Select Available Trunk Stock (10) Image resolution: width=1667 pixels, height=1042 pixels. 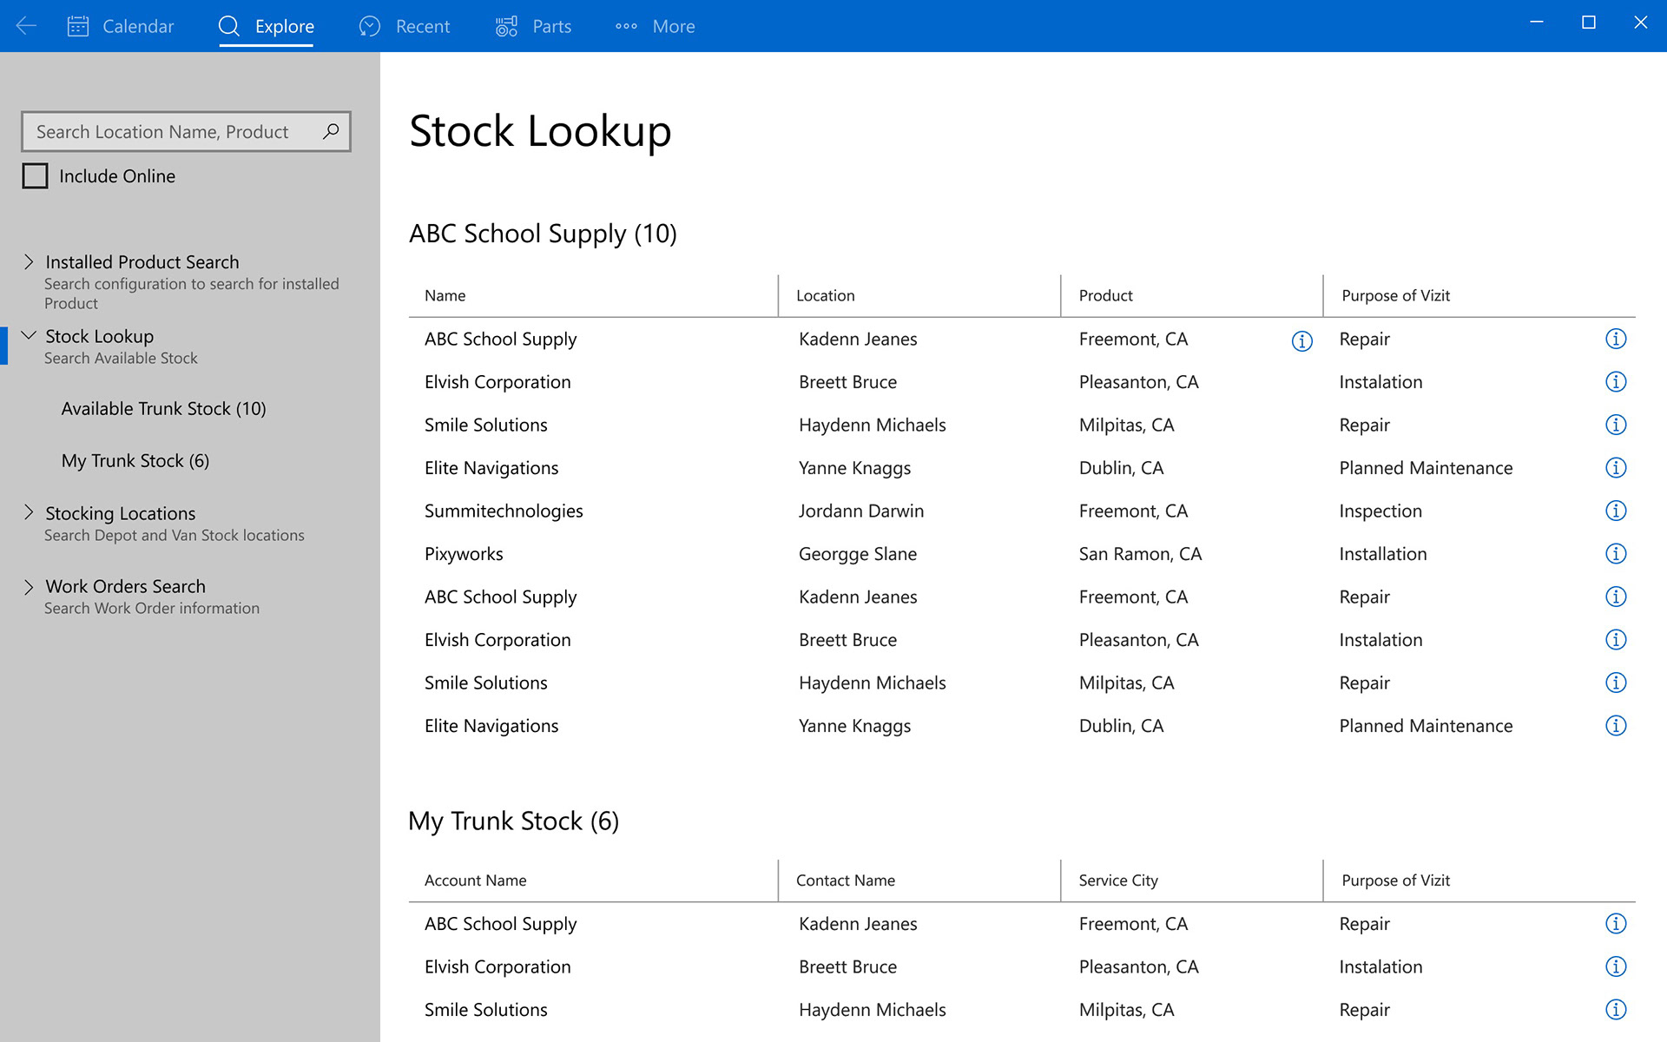click(163, 408)
